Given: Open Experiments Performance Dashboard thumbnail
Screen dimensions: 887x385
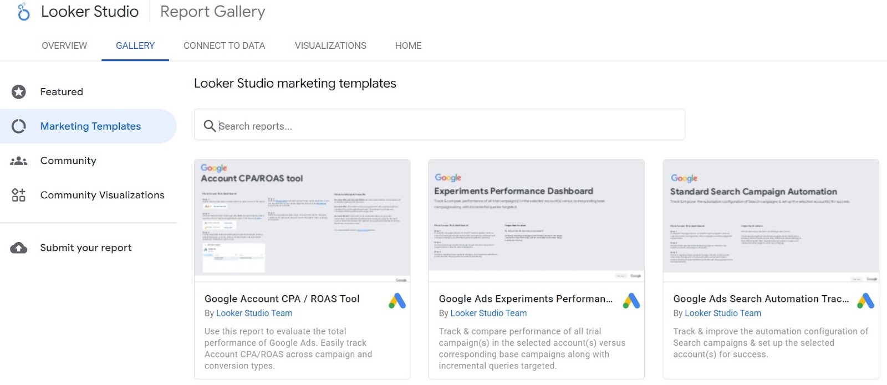Looking at the screenshot, I should point(536,222).
